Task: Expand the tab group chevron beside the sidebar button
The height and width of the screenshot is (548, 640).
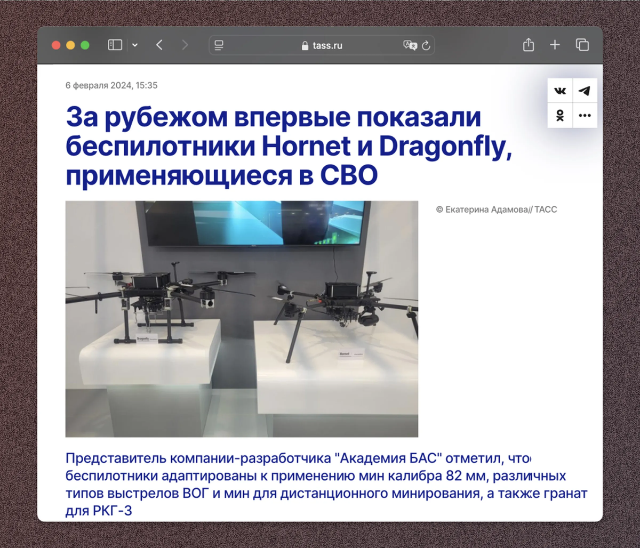Action: pyautogui.click(x=135, y=45)
